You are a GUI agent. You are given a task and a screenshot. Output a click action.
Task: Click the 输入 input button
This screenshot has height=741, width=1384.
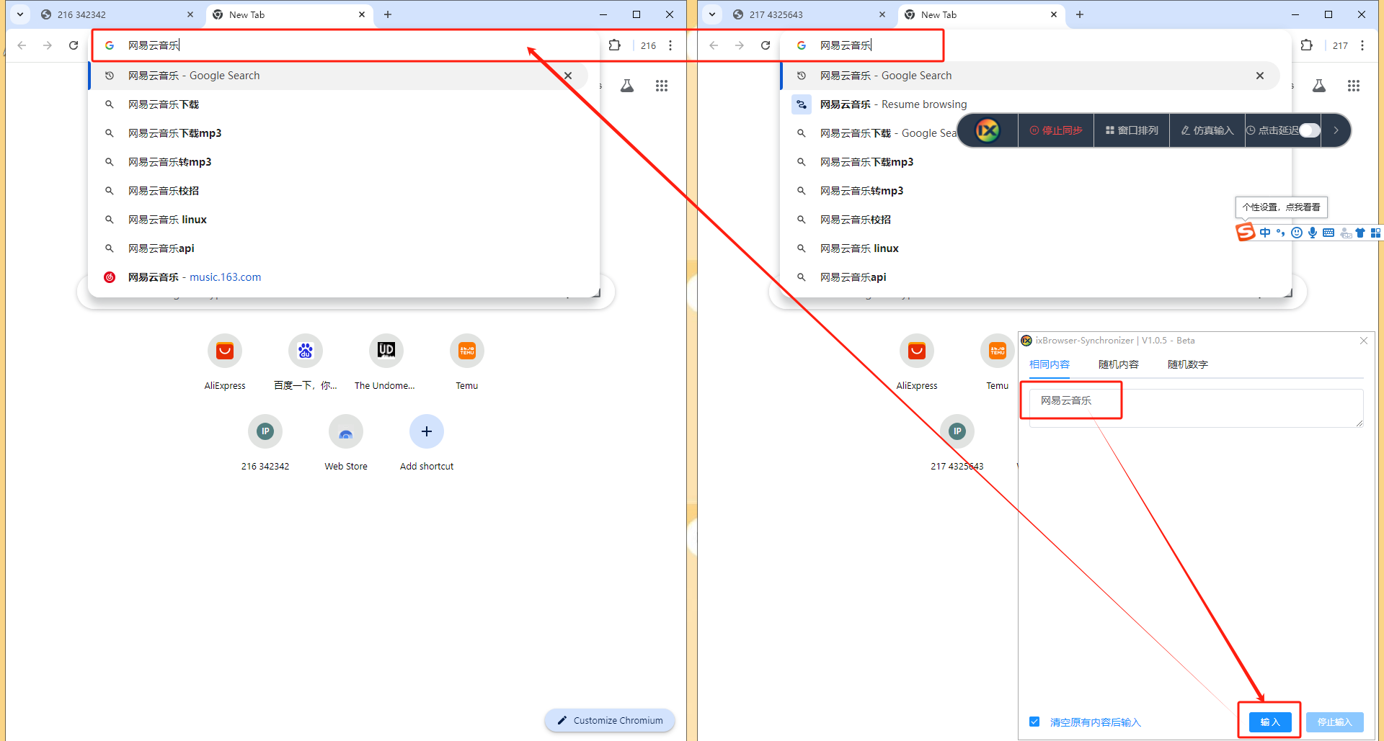pos(1269,722)
